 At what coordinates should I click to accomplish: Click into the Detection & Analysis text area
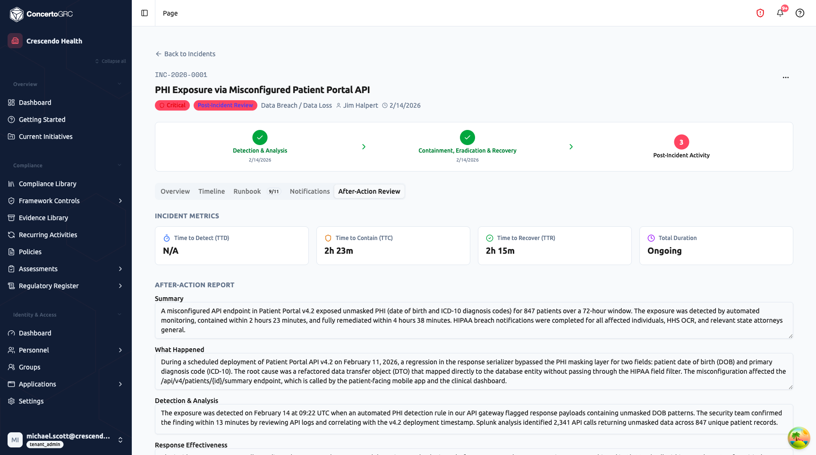coord(474,419)
